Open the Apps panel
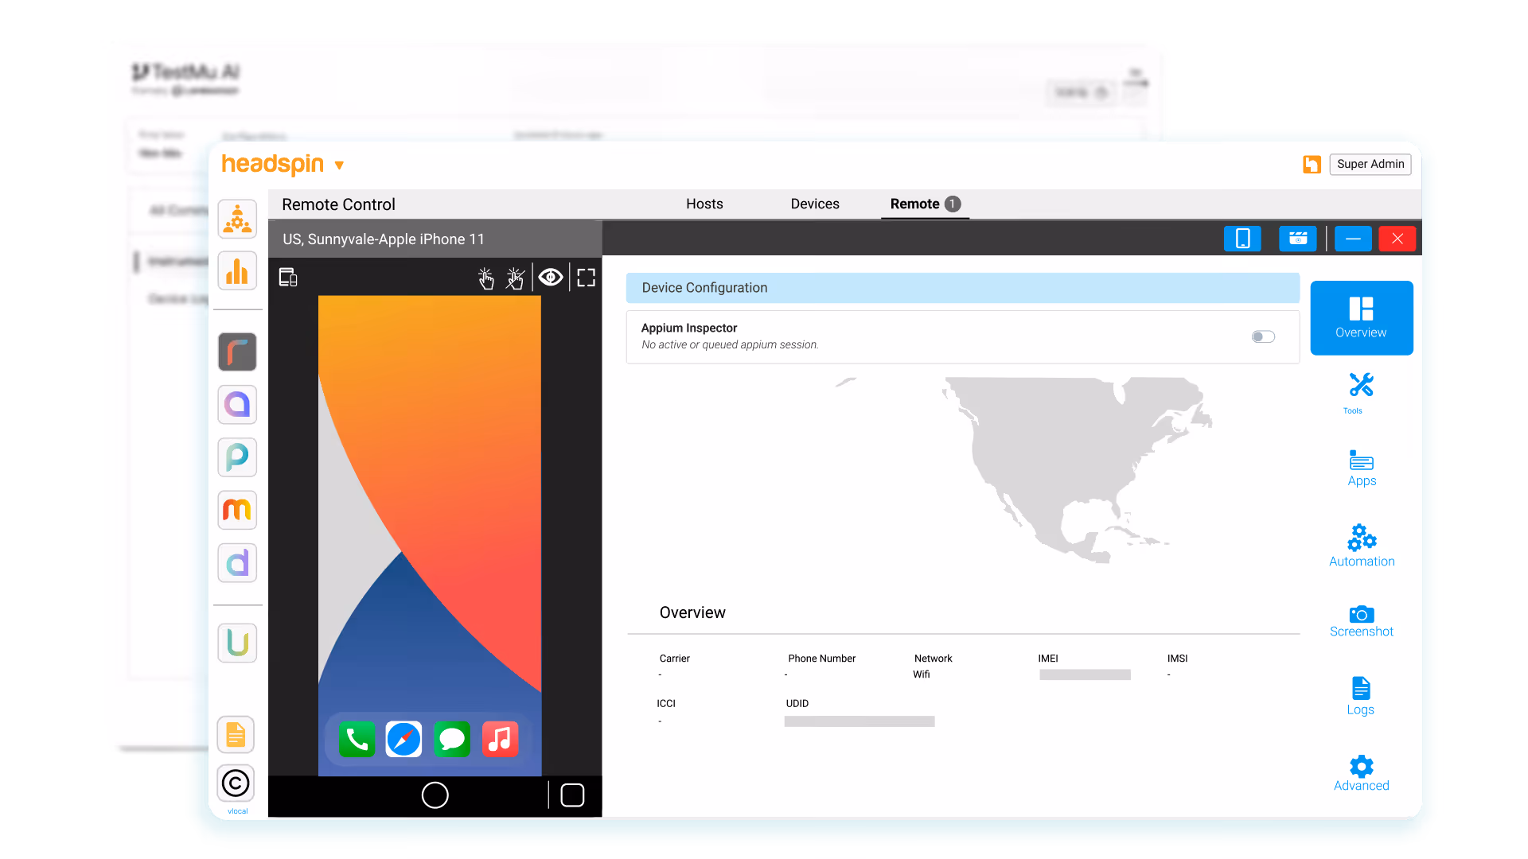Viewport: 1528px width, 859px height. [x=1362, y=468]
